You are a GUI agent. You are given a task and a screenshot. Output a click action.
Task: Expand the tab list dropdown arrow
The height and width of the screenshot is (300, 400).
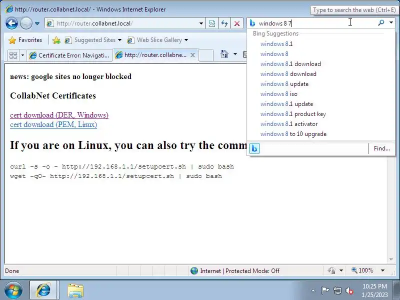(x=22, y=55)
